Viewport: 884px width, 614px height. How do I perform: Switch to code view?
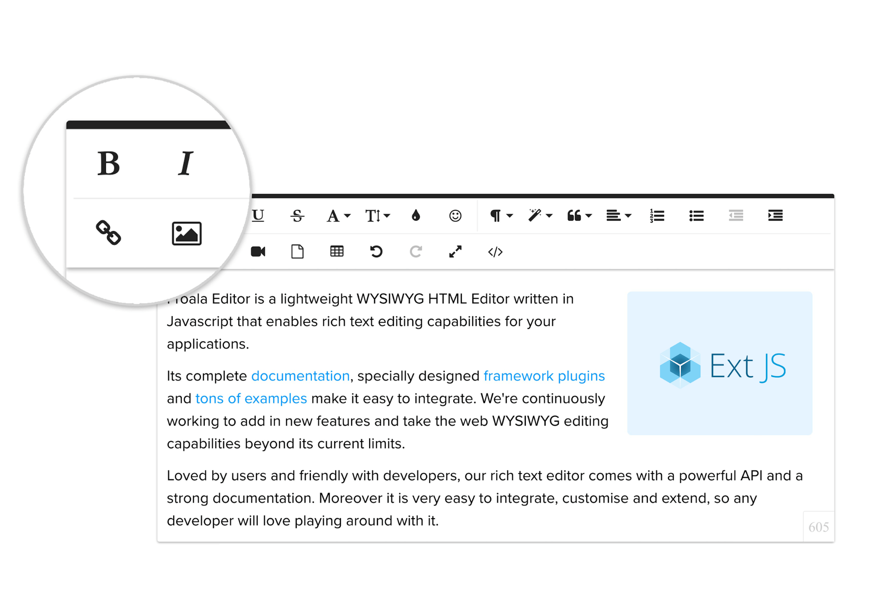[495, 252]
